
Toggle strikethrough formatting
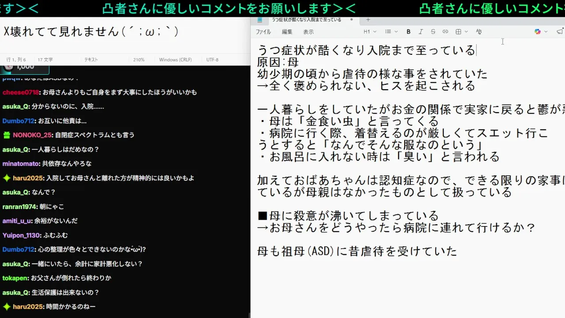[x=433, y=32]
